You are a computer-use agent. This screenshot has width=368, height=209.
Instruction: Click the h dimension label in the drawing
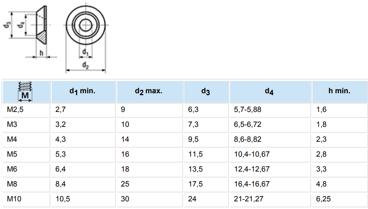(x=41, y=53)
